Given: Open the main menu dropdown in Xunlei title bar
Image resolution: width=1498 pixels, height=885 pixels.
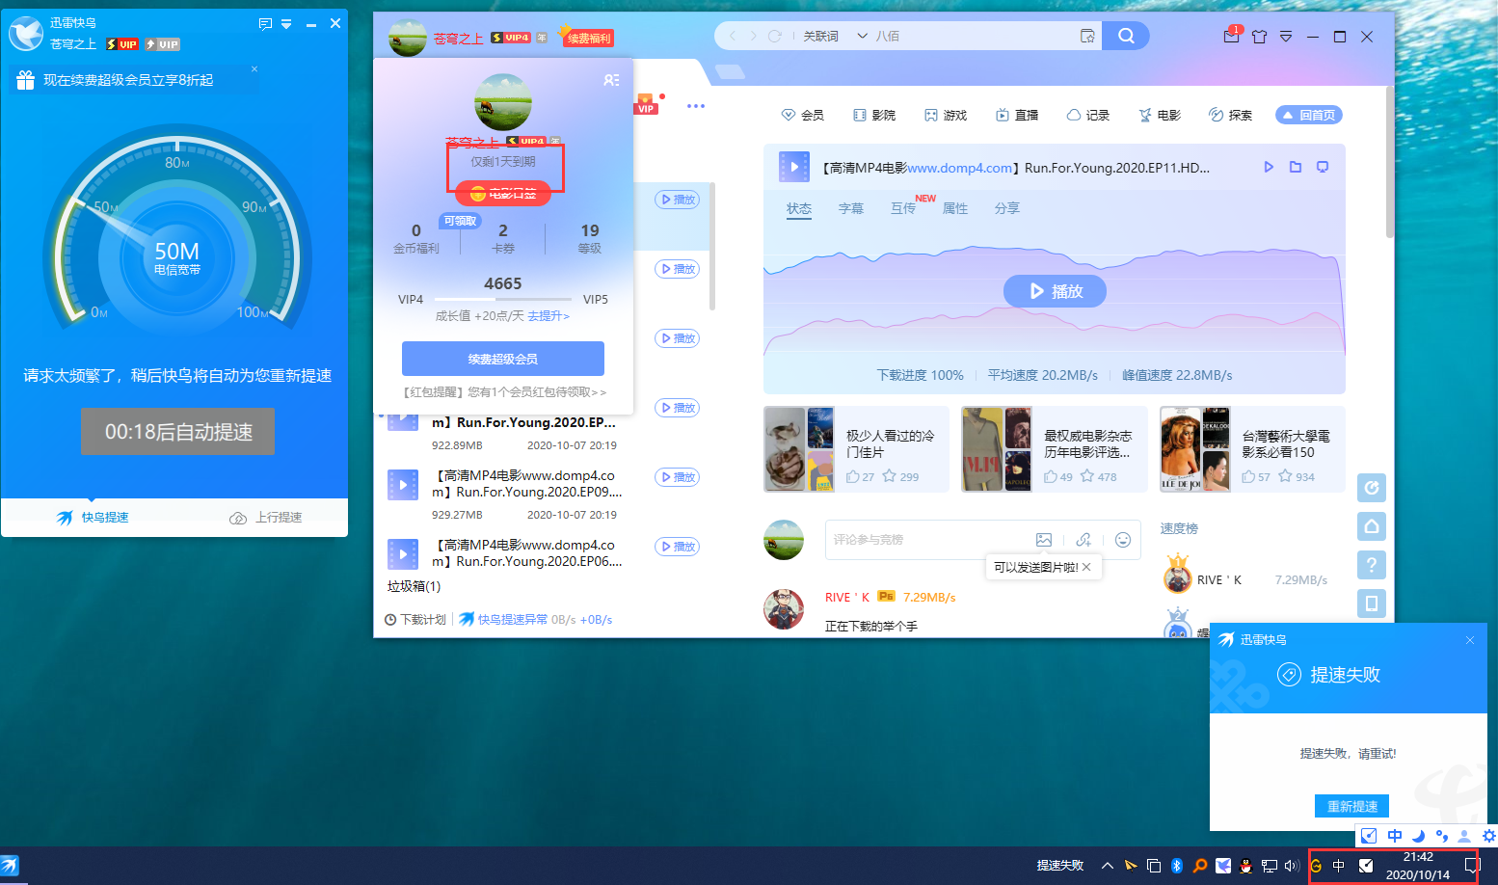Looking at the screenshot, I should [1286, 37].
